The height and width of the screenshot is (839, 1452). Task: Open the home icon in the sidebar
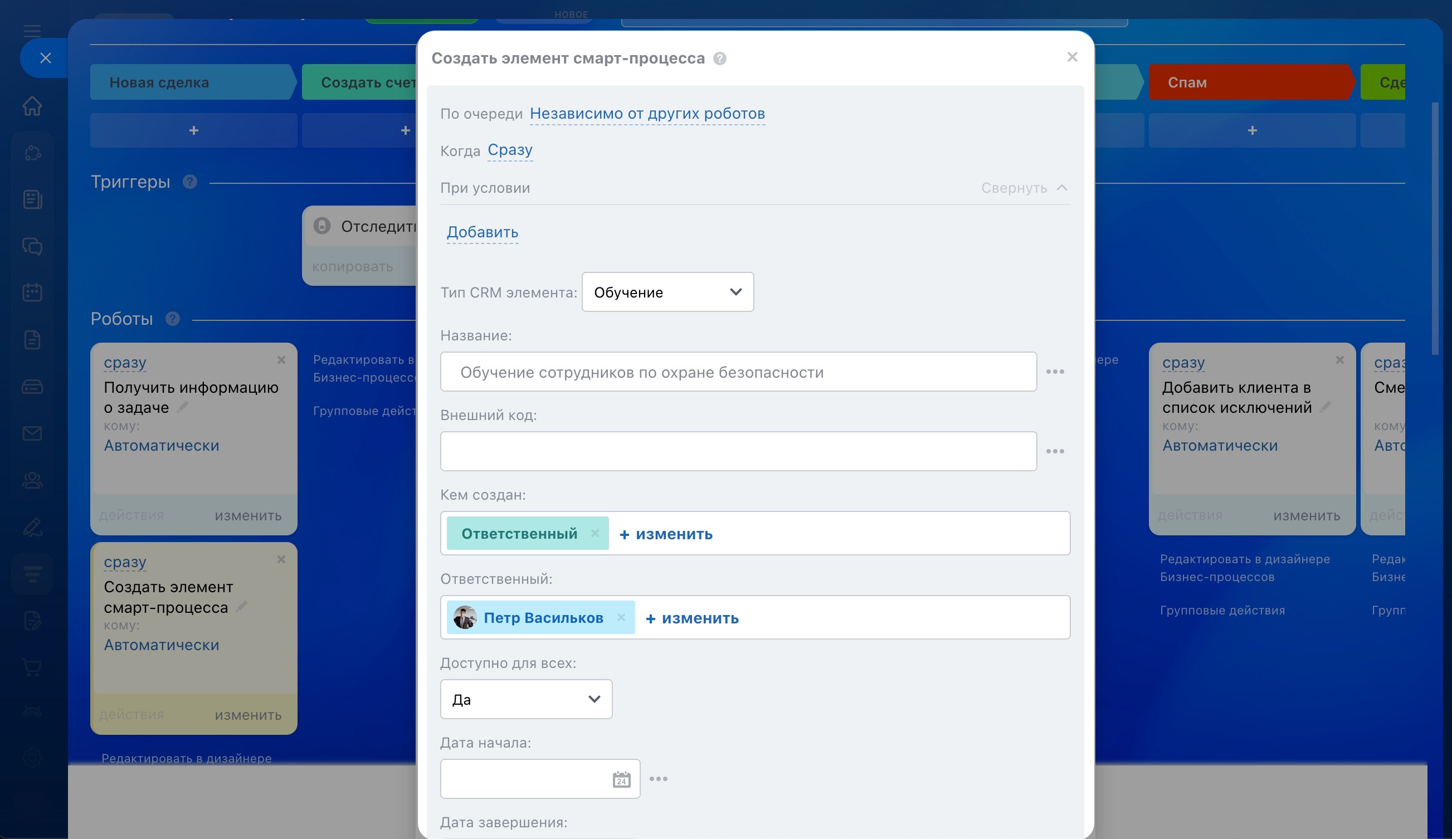pyautogui.click(x=32, y=106)
